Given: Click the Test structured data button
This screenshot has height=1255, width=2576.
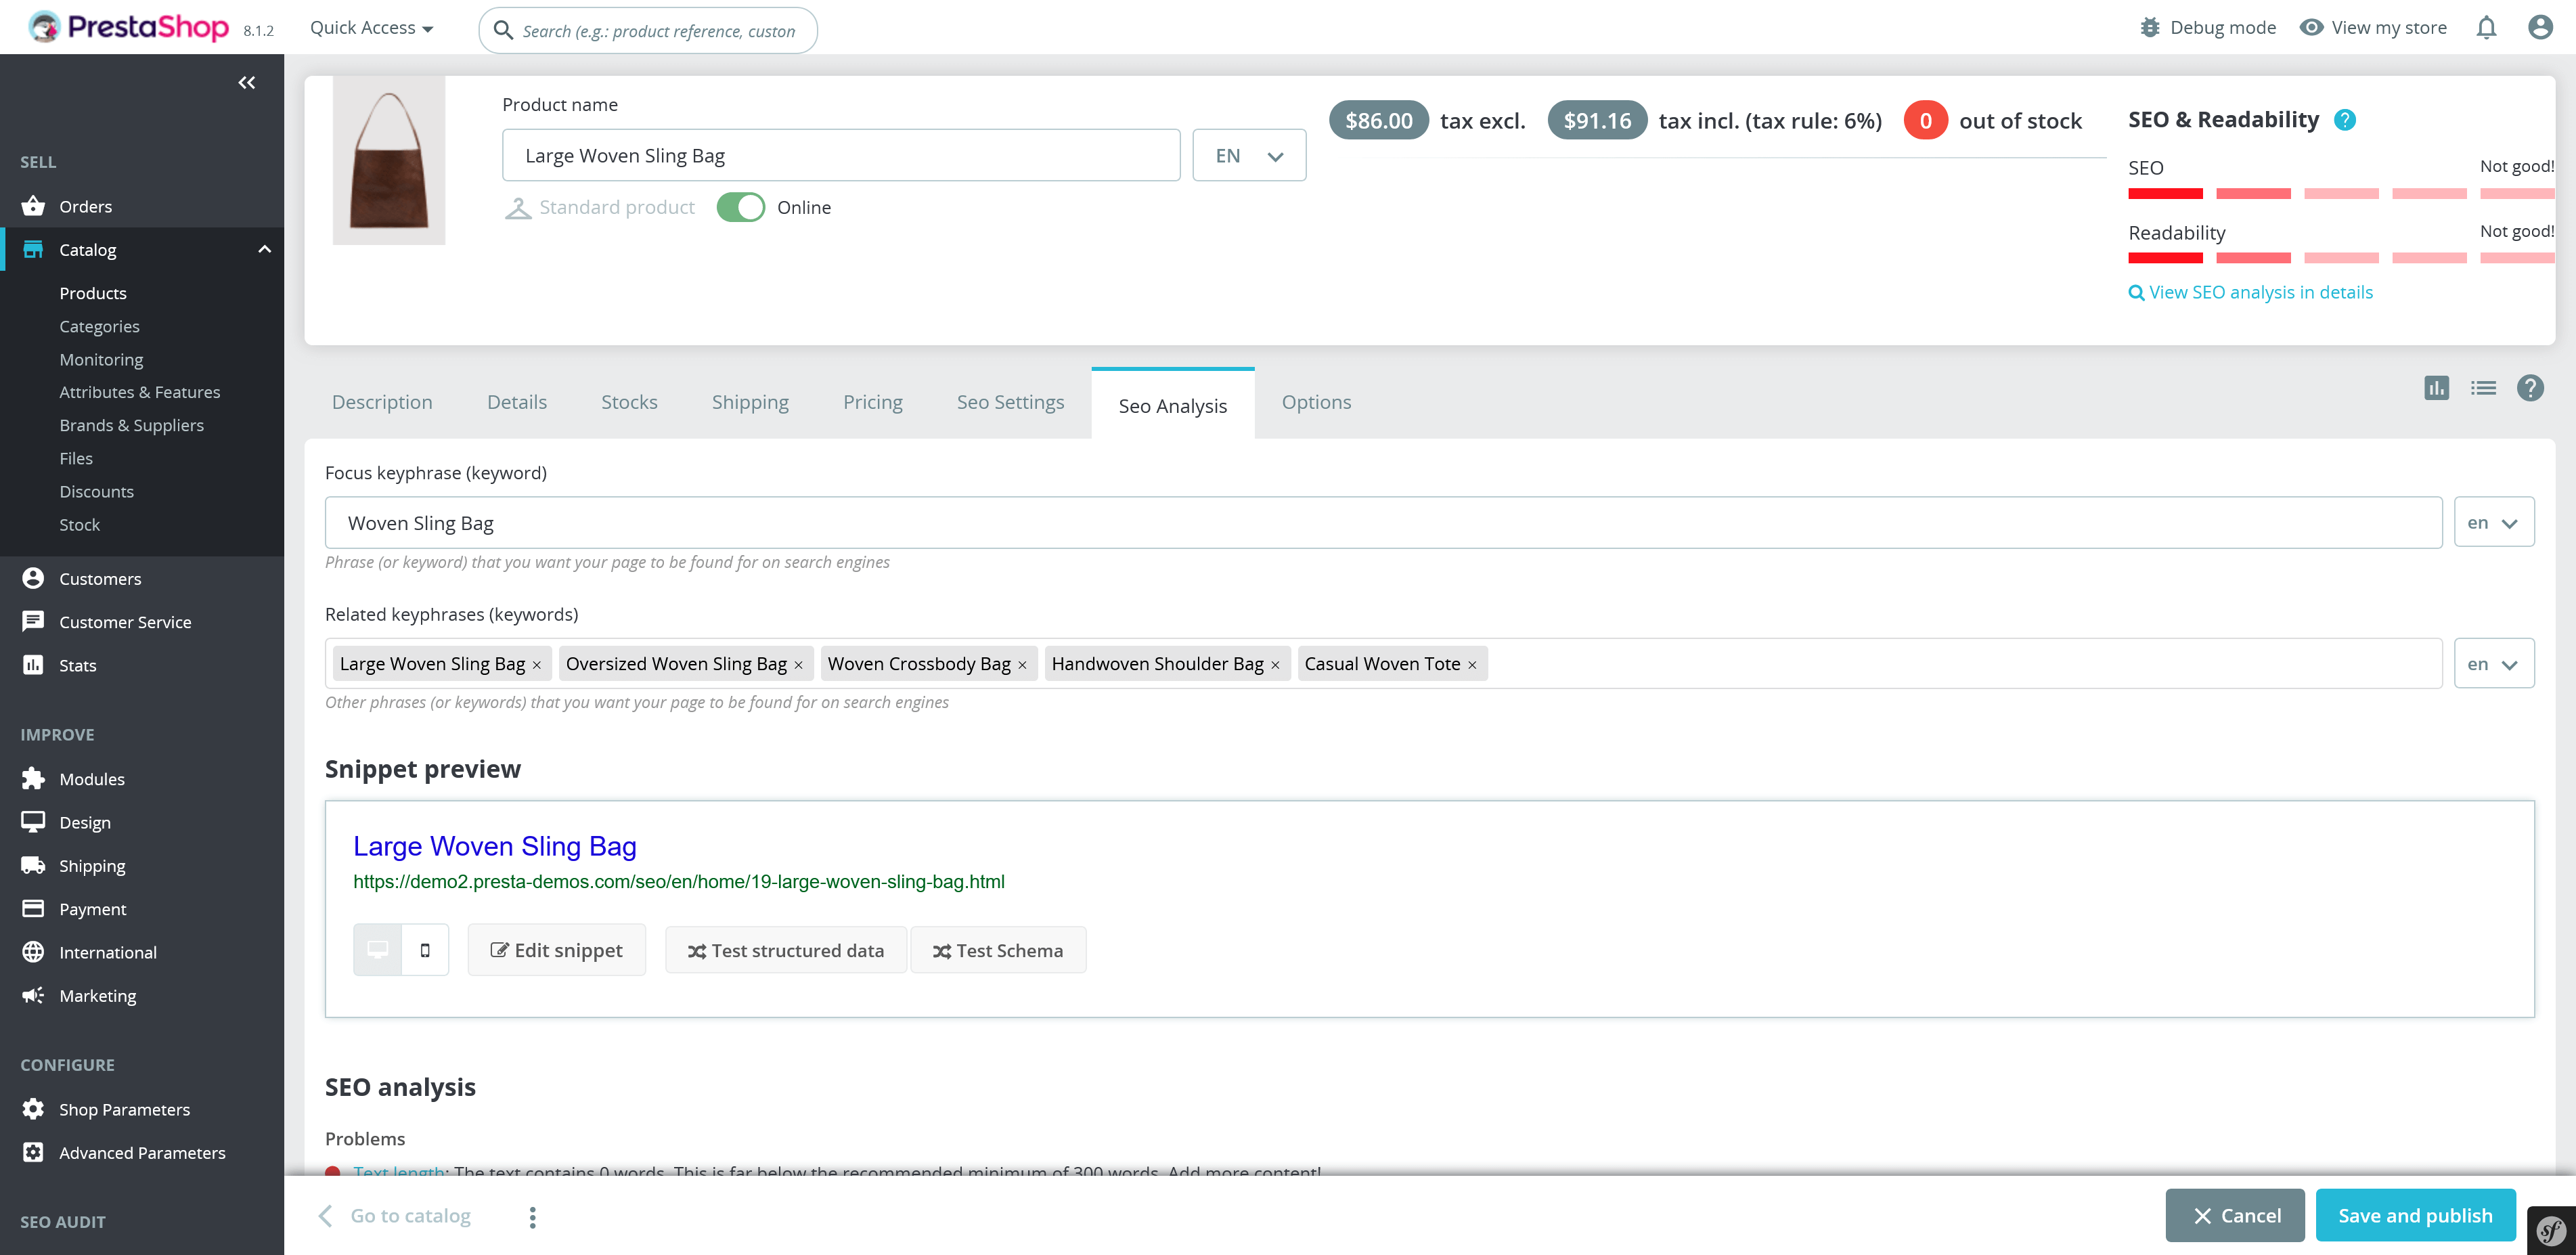Looking at the screenshot, I should [786, 950].
